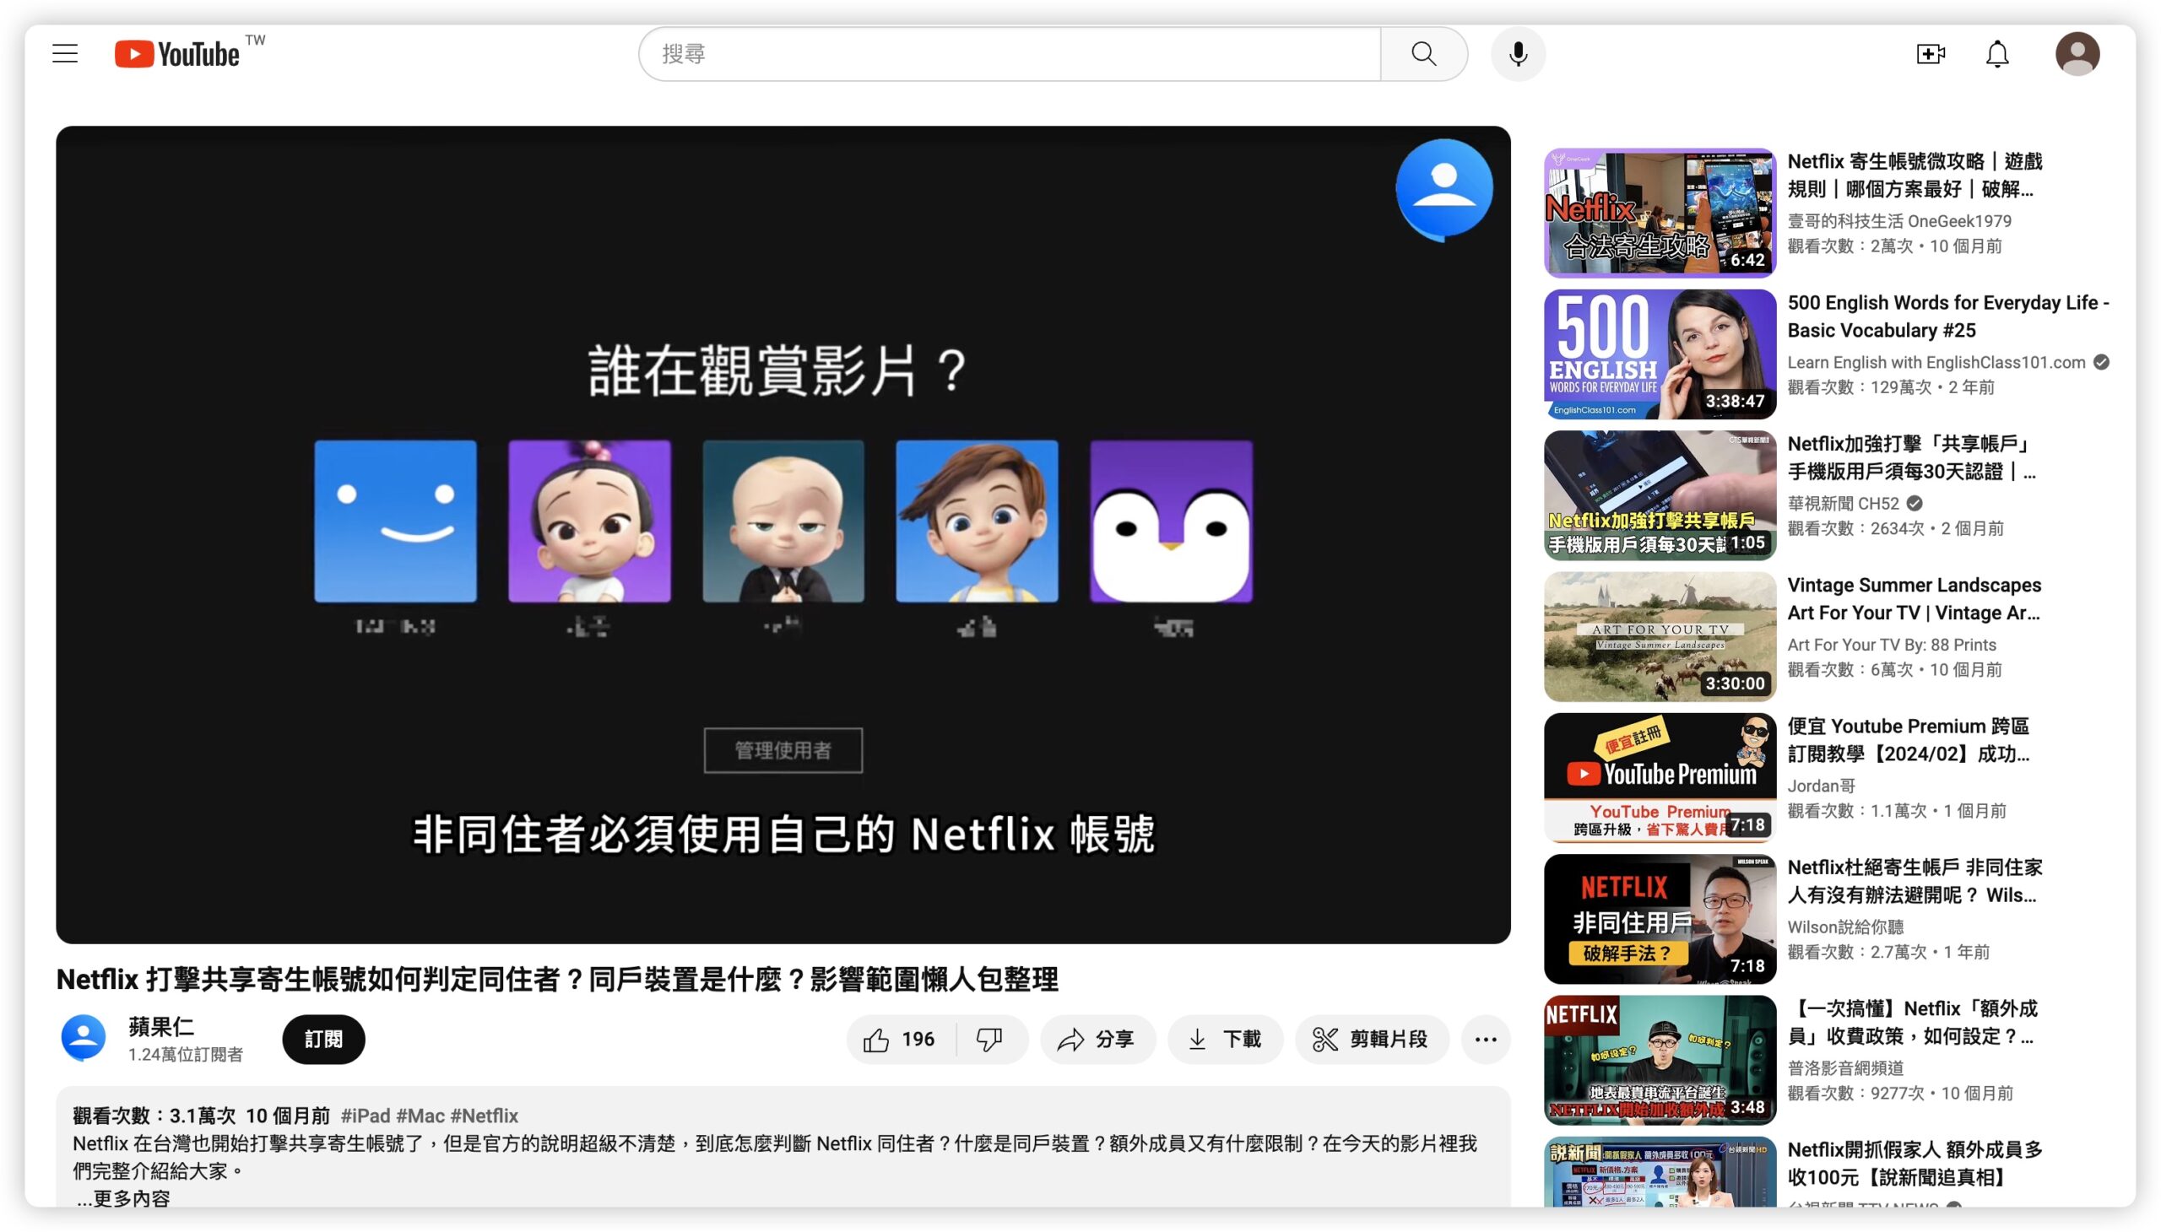Screen dimensions: 2161x1232
Task: Share the video
Action: pos(1097,1039)
